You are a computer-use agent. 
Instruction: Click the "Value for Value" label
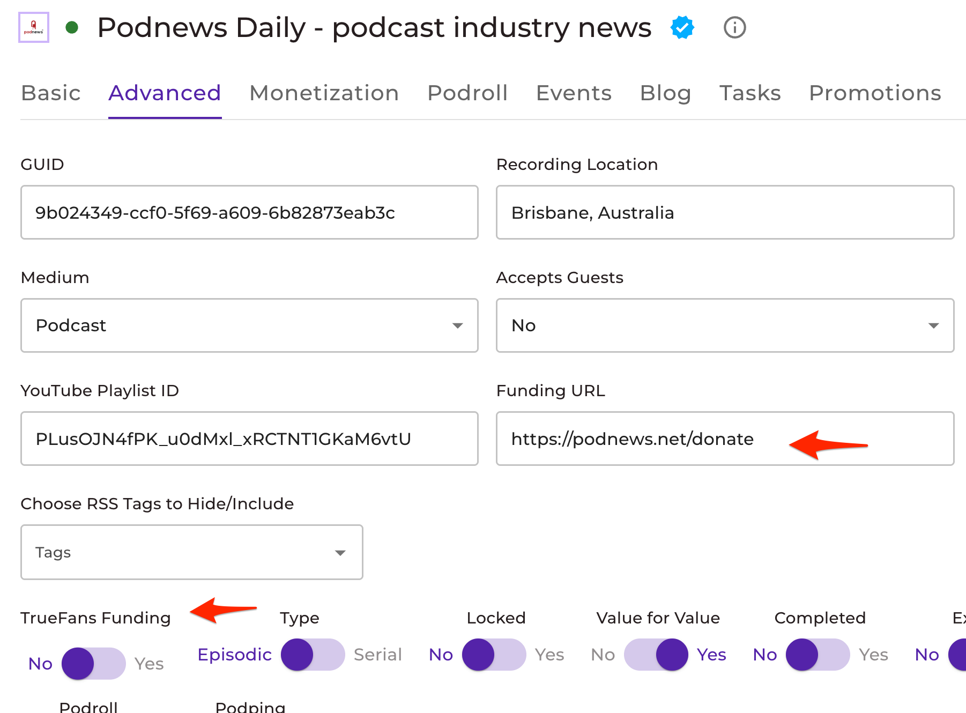pos(658,618)
